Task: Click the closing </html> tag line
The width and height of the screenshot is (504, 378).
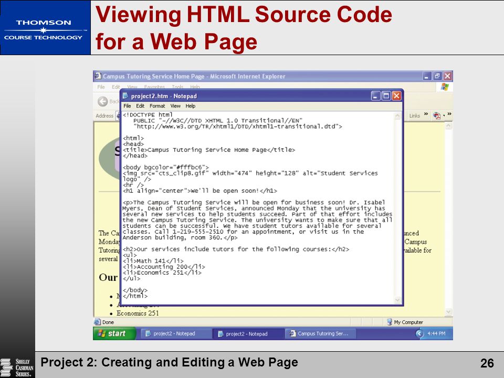Action: pyautogui.click(x=135, y=296)
